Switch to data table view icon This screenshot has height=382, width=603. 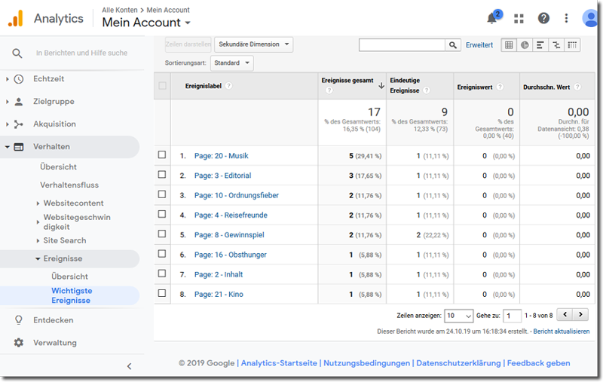coord(509,45)
